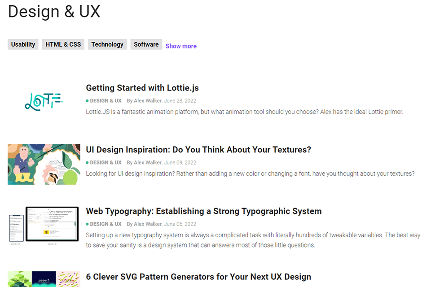Click the UI textures illustration thumbnail
This screenshot has width=431, height=287.
pyautogui.click(x=44, y=164)
